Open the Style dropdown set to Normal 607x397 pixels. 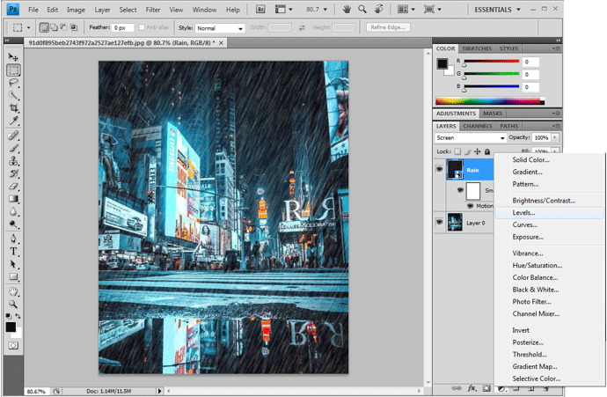click(x=220, y=28)
